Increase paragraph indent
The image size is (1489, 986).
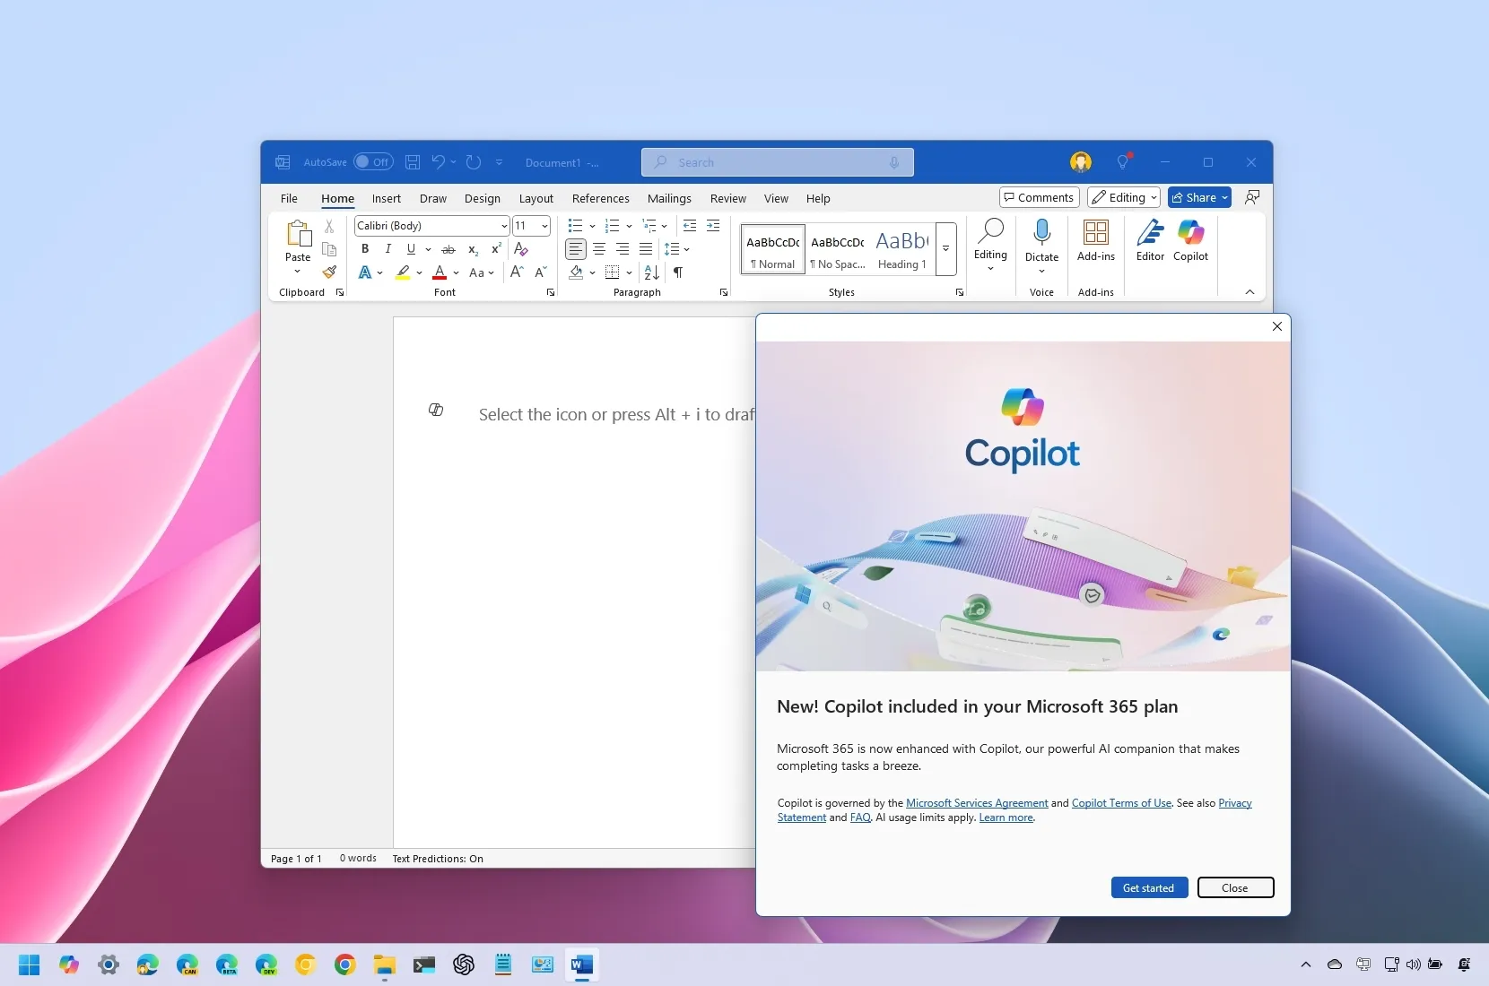tap(713, 226)
